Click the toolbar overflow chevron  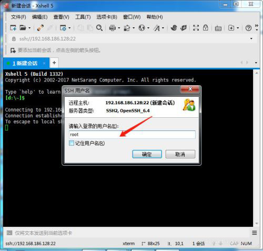[x=257, y=26]
